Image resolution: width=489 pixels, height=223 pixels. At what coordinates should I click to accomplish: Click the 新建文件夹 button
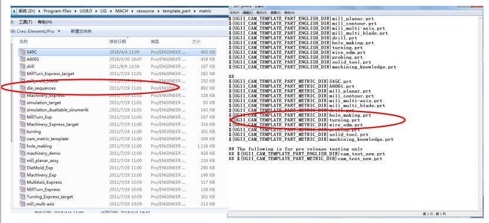81,31
